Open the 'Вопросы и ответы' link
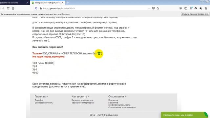The width and height of the screenshot is (210, 118). 44,103
